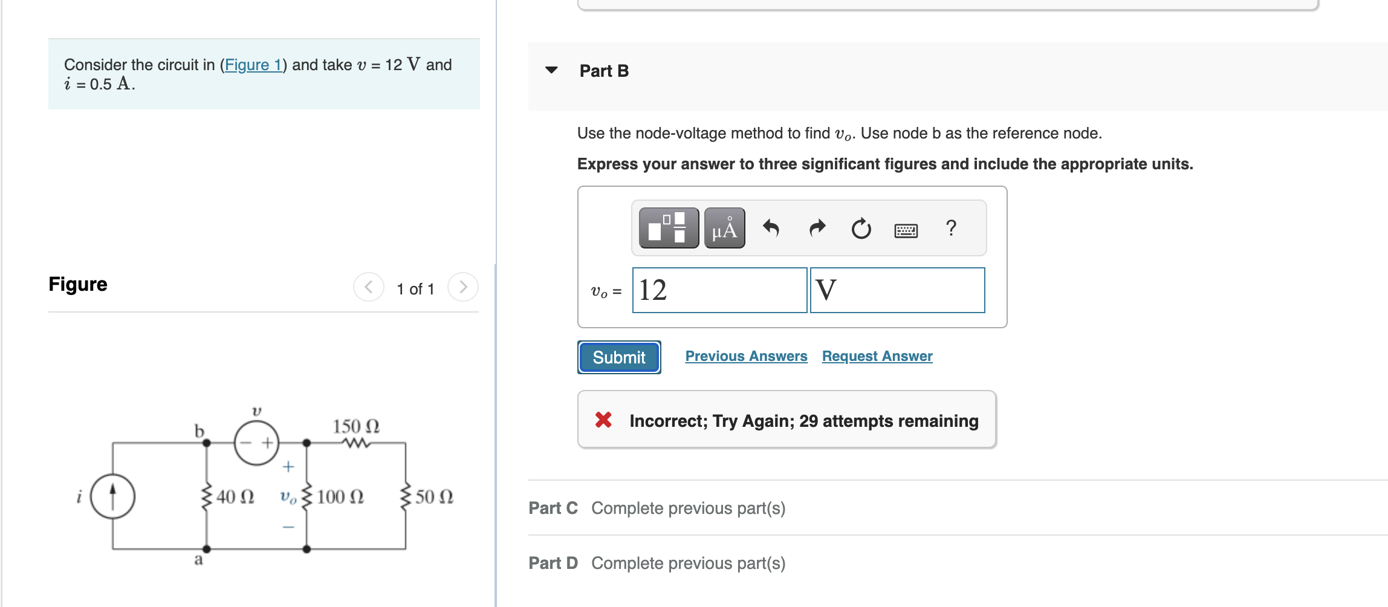Click the 1 of 1 figure counter
The image size is (1388, 607).
415,288
